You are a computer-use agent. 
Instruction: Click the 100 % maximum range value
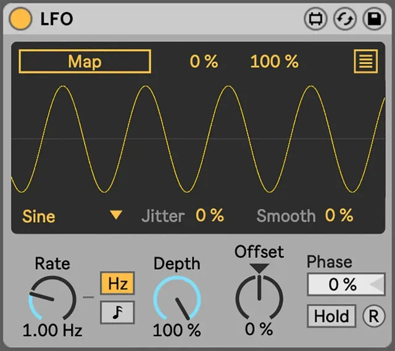(x=274, y=62)
